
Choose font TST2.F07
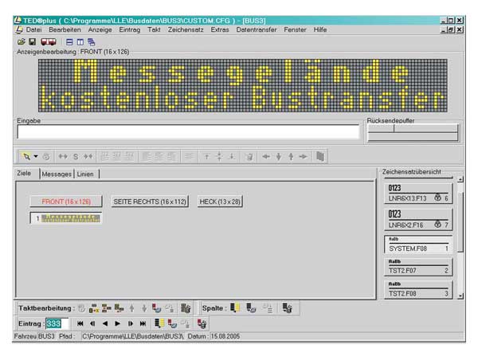(418, 267)
